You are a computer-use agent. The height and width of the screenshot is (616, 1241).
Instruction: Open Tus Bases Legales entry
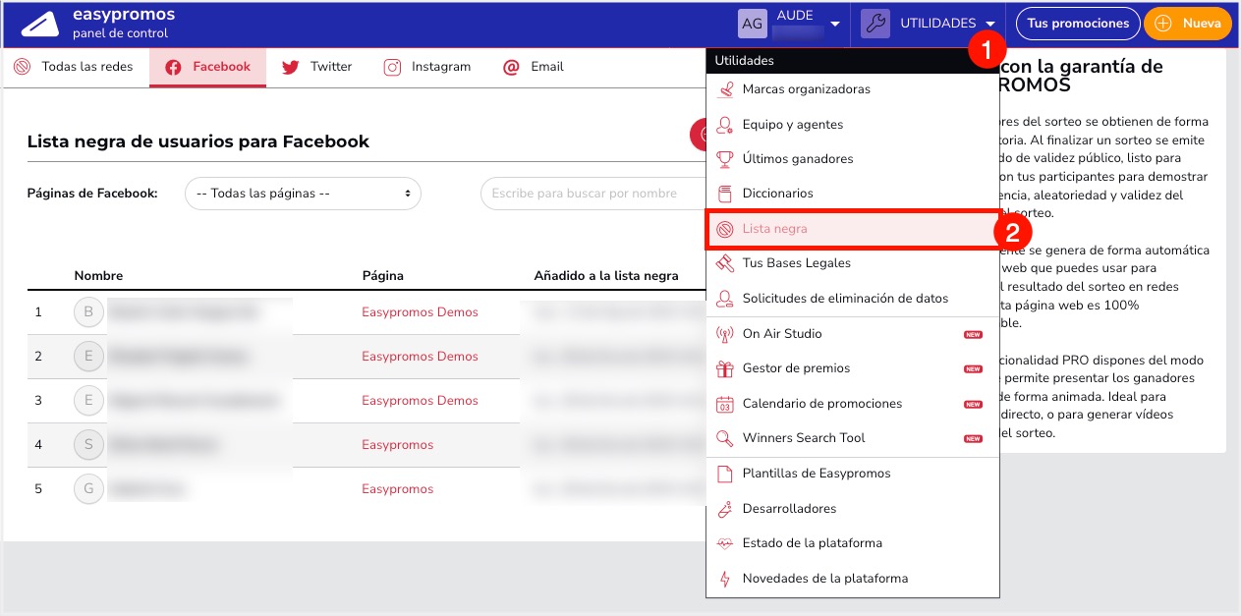click(x=853, y=263)
